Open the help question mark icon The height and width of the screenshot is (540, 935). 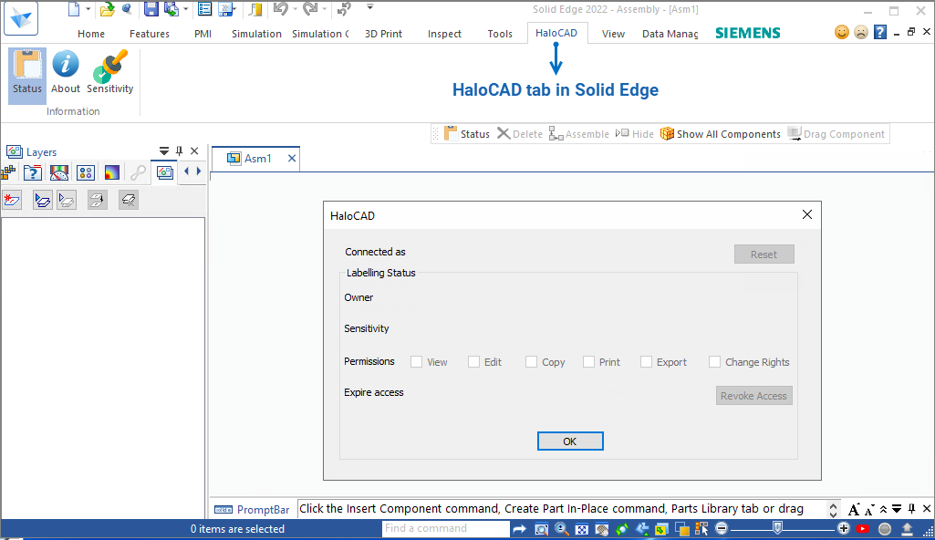(x=880, y=32)
